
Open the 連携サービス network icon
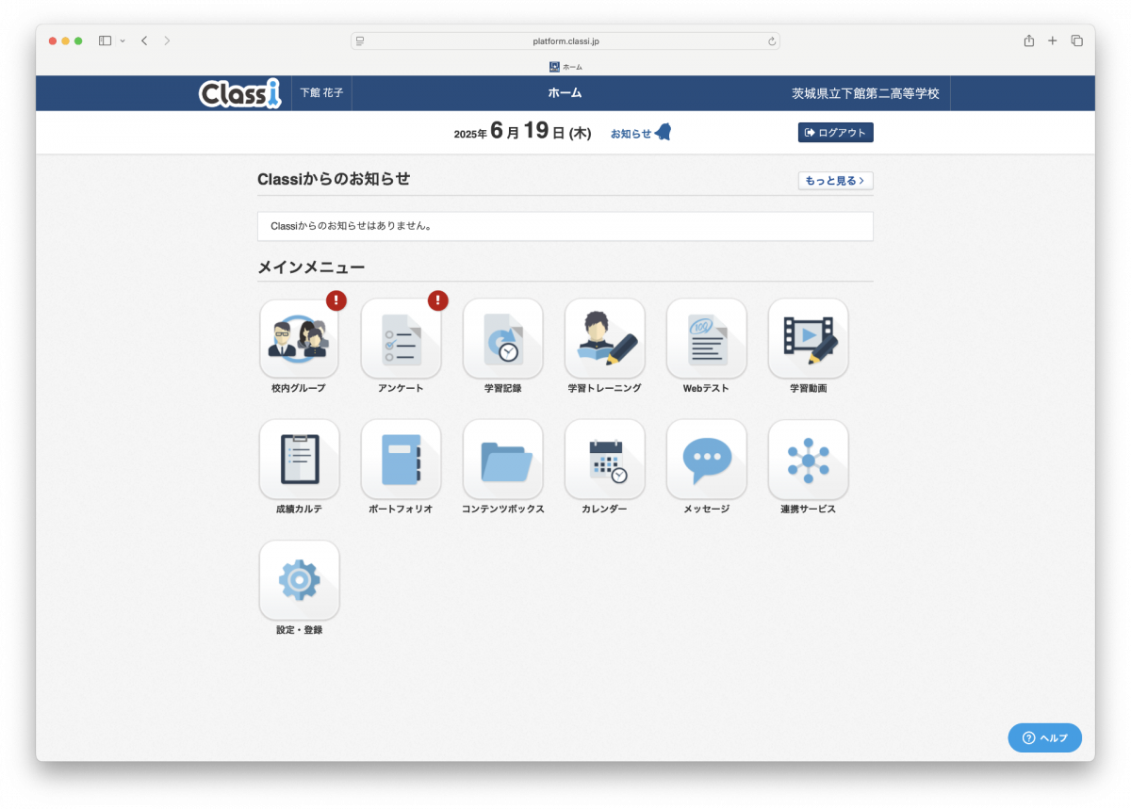click(808, 460)
